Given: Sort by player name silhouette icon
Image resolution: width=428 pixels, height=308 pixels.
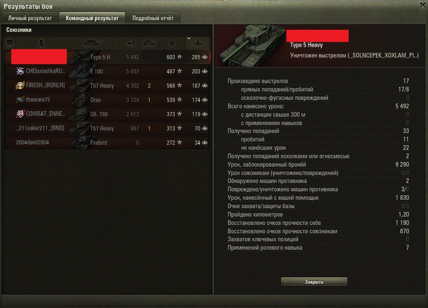Looking at the screenshot, I should coord(41,43).
